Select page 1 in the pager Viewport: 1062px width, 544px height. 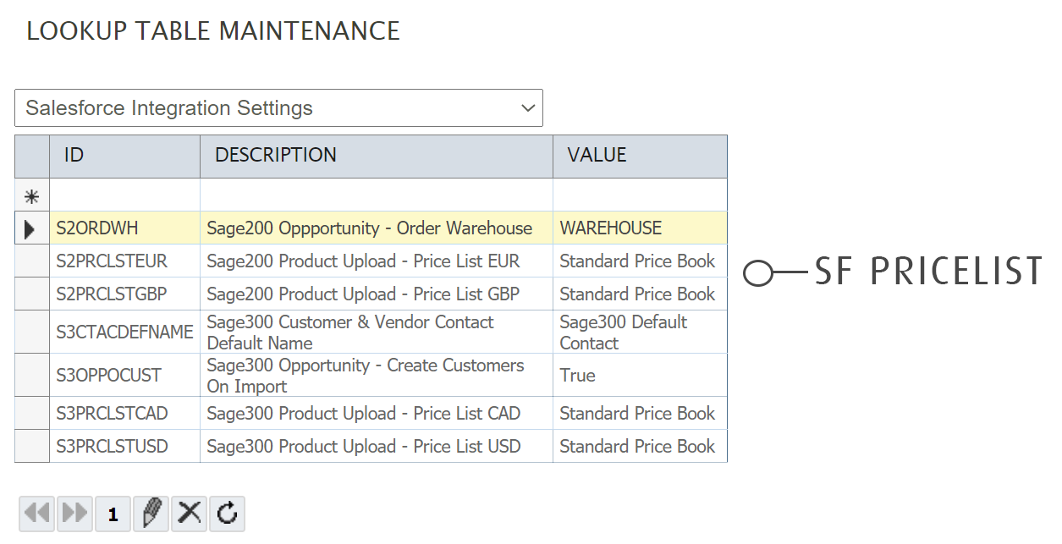[113, 514]
